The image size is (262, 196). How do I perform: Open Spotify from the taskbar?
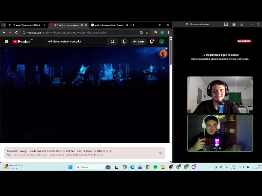[155, 167]
